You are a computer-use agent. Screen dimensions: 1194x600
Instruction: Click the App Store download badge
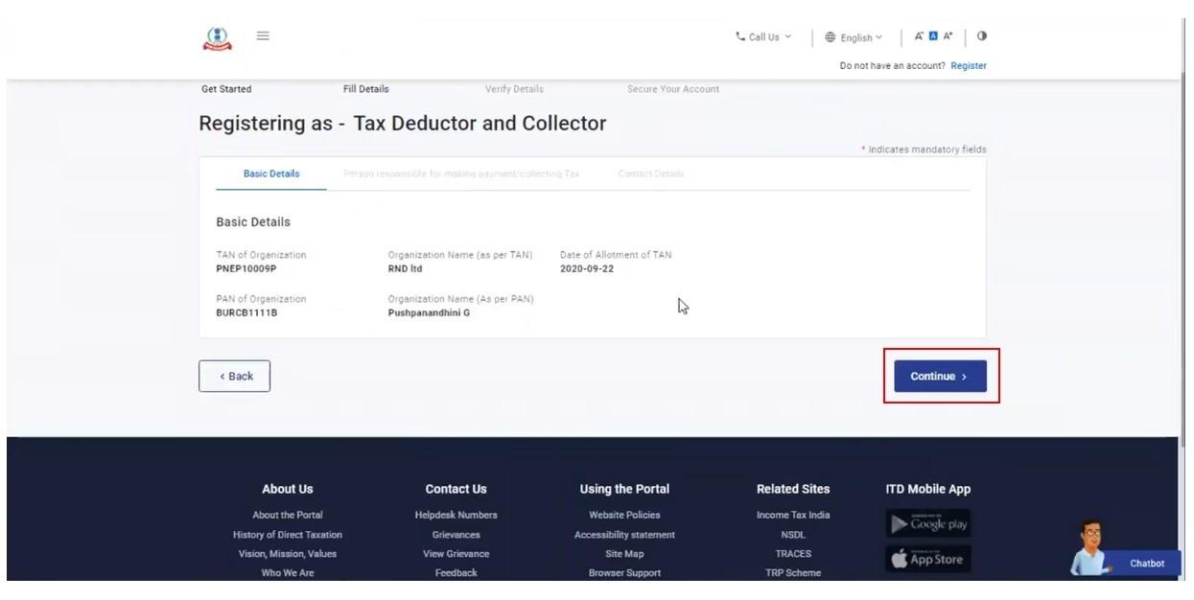[926, 557]
